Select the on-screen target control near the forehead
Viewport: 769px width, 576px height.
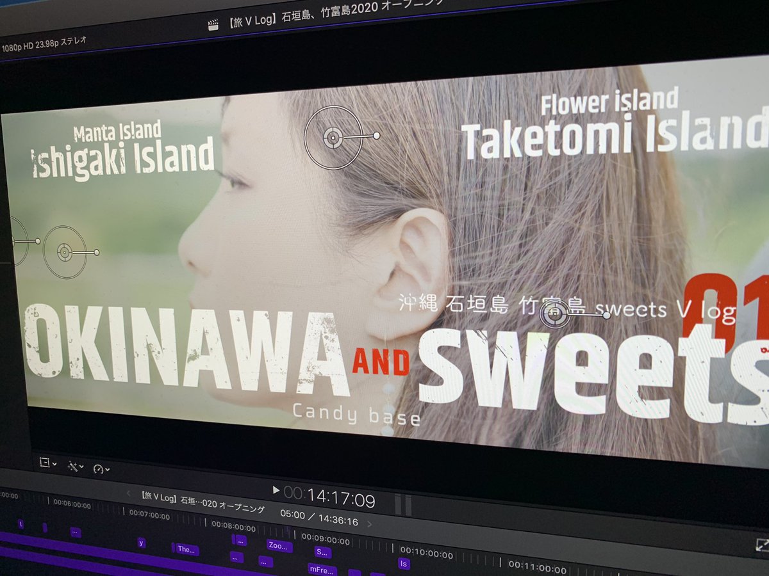(333, 137)
